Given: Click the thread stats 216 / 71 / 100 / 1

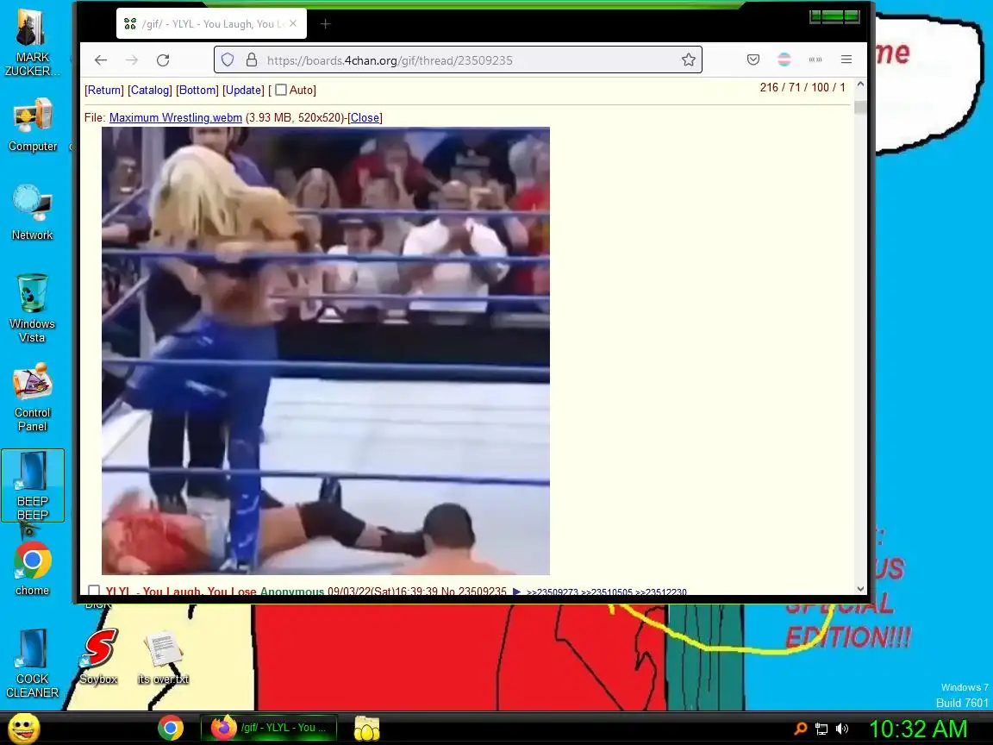Looking at the screenshot, I should coord(803,87).
